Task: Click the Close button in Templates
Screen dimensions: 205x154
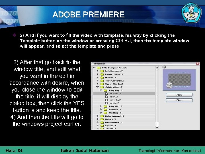Action: 179,100
